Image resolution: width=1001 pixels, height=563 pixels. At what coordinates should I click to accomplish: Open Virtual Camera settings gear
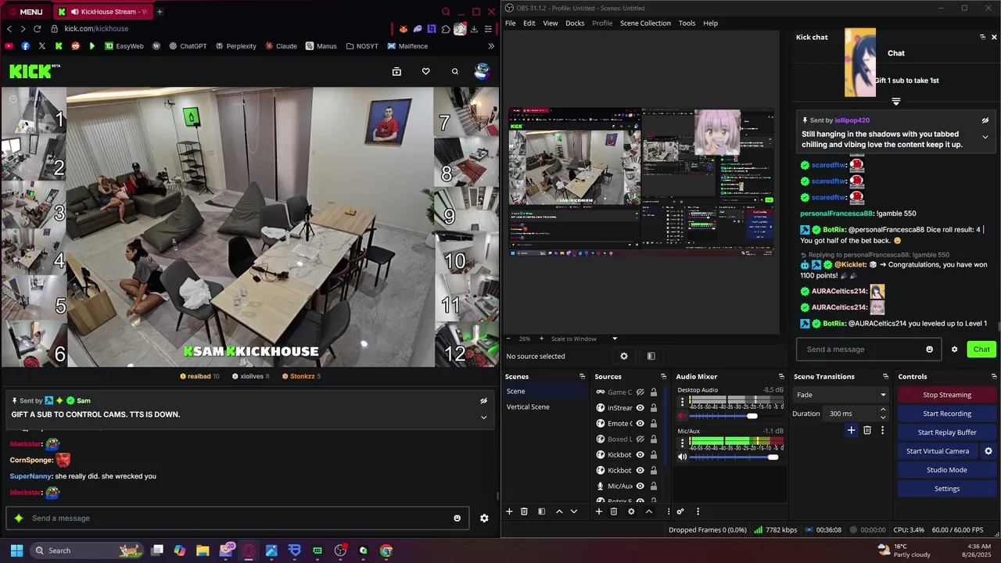pos(988,451)
